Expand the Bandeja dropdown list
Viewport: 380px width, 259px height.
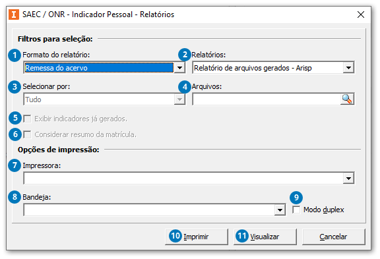[280, 210]
